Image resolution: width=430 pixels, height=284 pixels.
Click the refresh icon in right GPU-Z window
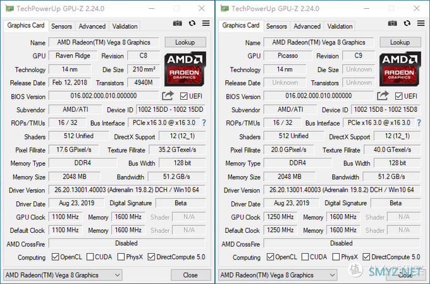click(407, 23)
